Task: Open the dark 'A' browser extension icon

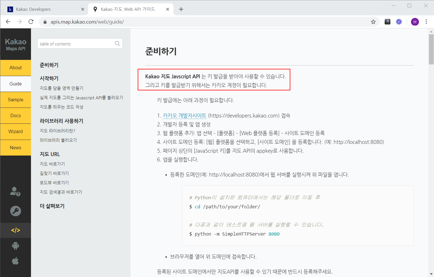Action: pyautogui.click(x=387, y=22)
